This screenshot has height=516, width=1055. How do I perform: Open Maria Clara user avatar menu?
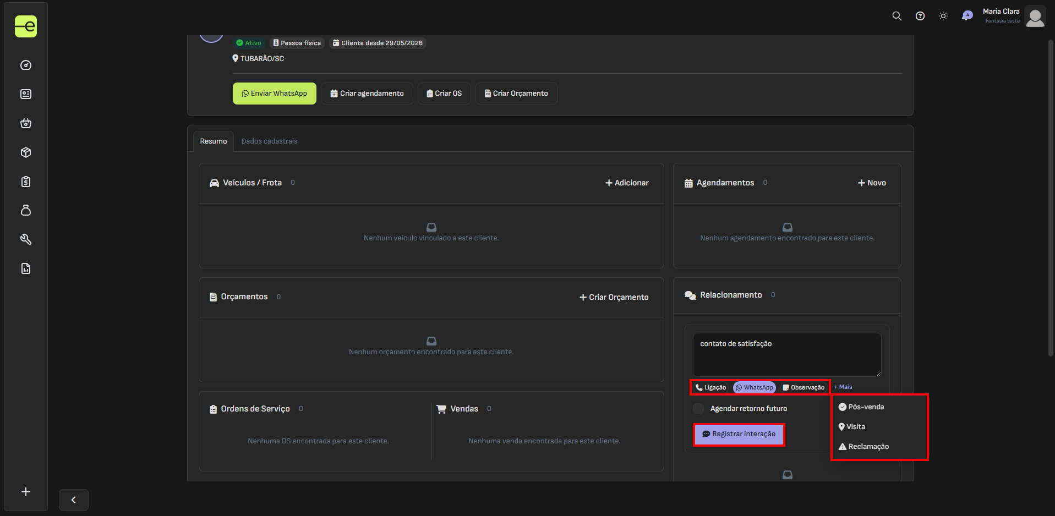pos(1035,17)
